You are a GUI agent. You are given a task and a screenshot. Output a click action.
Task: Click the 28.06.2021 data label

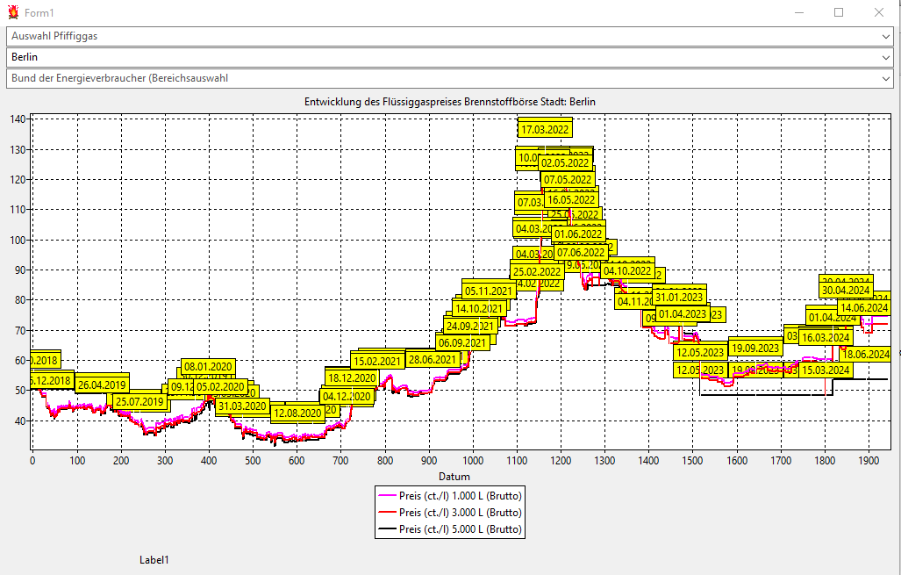(433, 360)
